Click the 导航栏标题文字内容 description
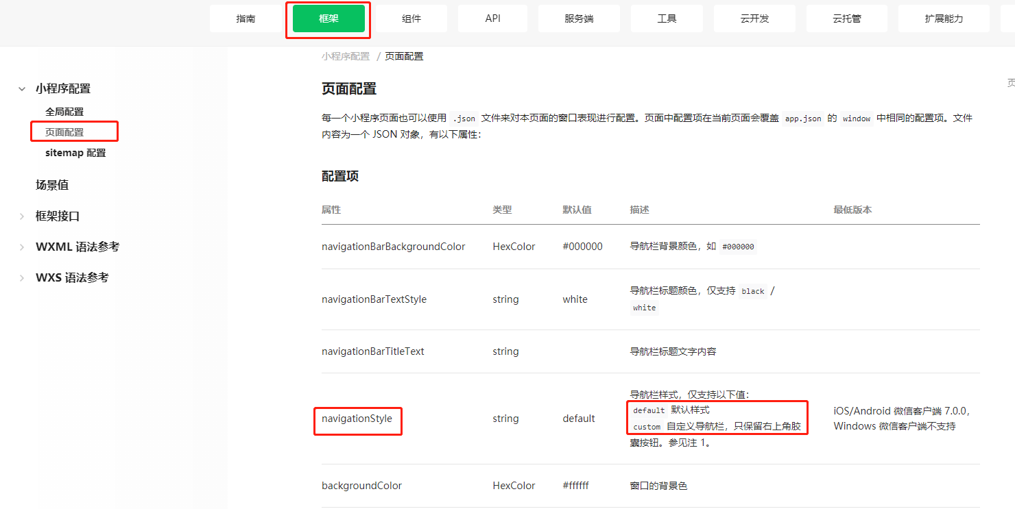The height and width of the screenshot is (509, 1015). (x=673, y=351)
